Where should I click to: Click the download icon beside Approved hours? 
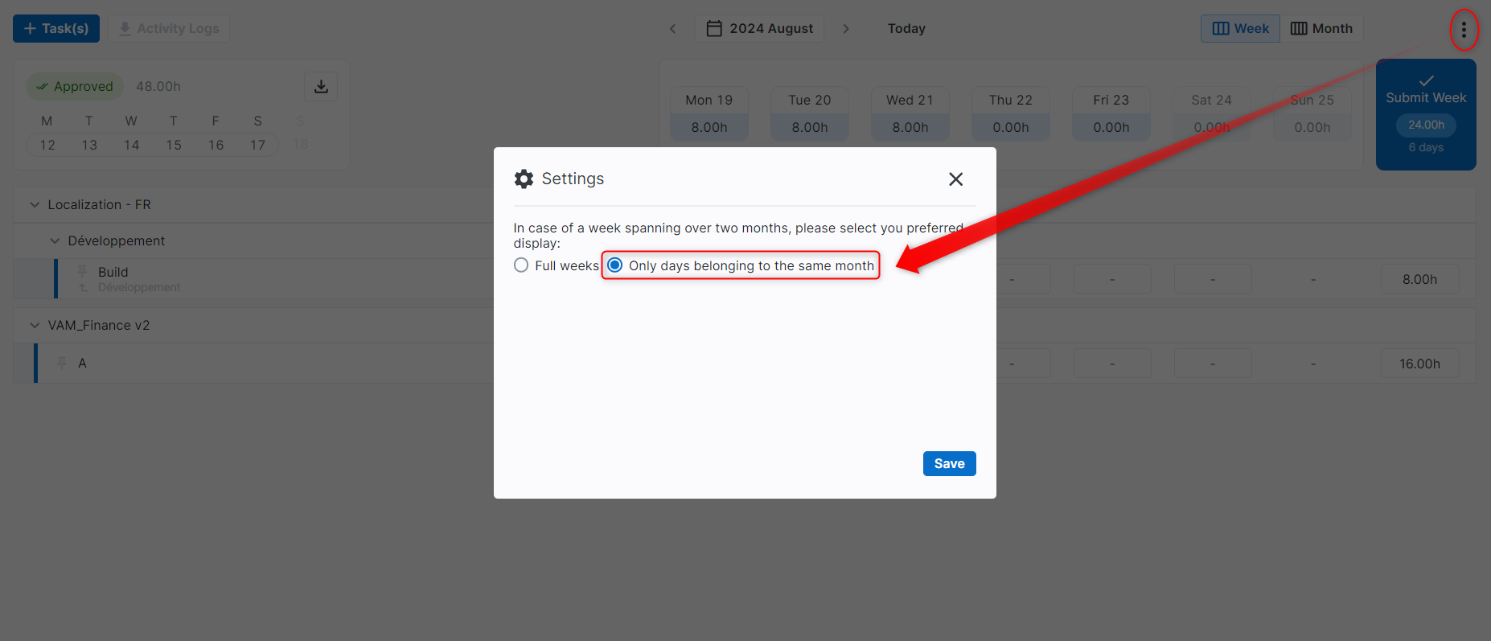click(321, 86)
